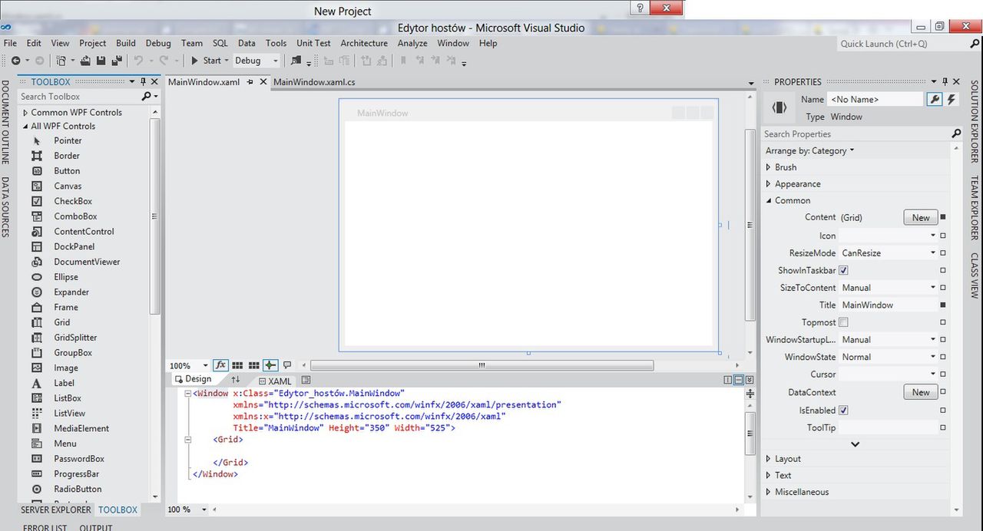Pin the Toolbox panel with the pushpin
Screen dimensions: 983x531
[x=144, y=81]
